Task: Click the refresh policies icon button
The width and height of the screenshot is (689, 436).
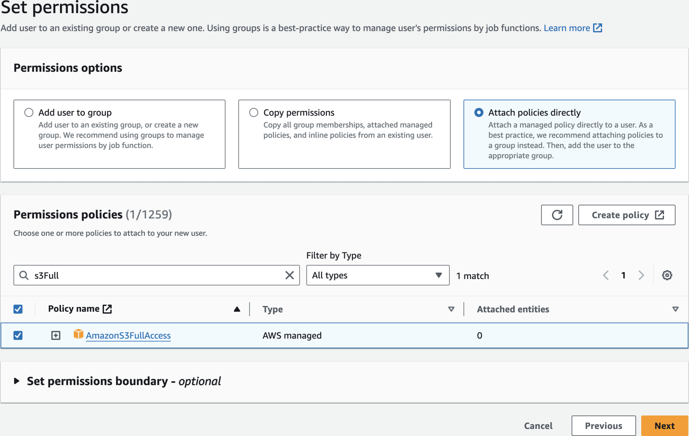Action: pyautogui.click(x=557, y=215)
